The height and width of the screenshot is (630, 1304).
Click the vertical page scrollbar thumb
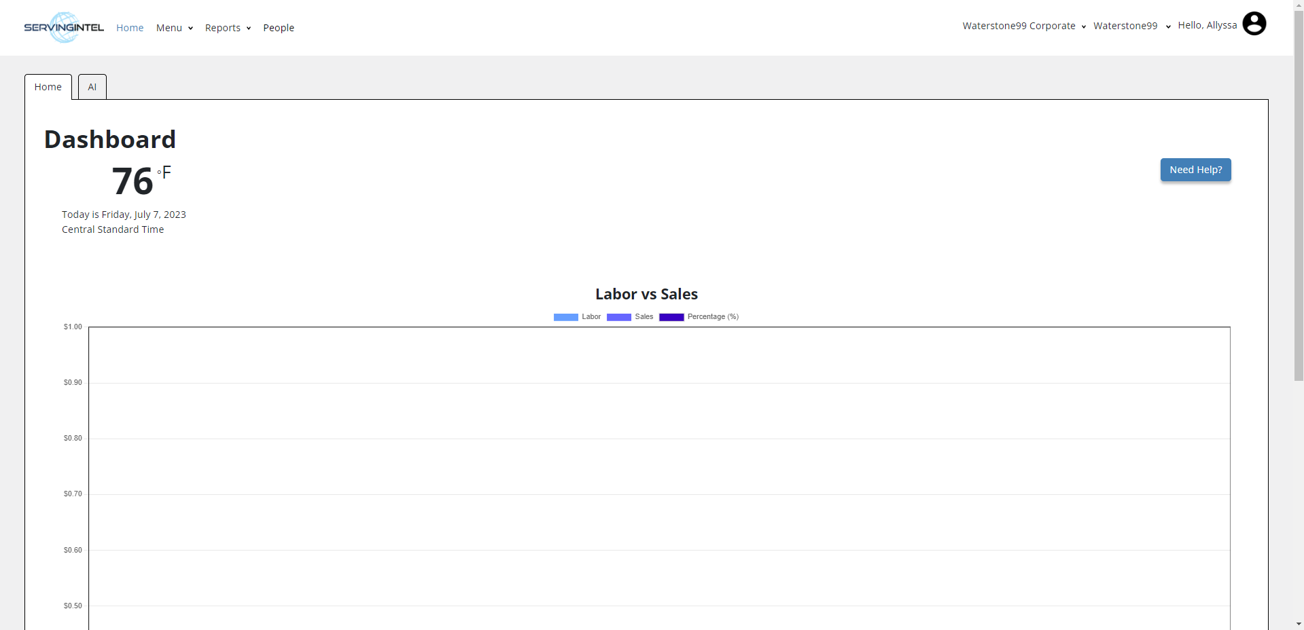[1299, 190]
